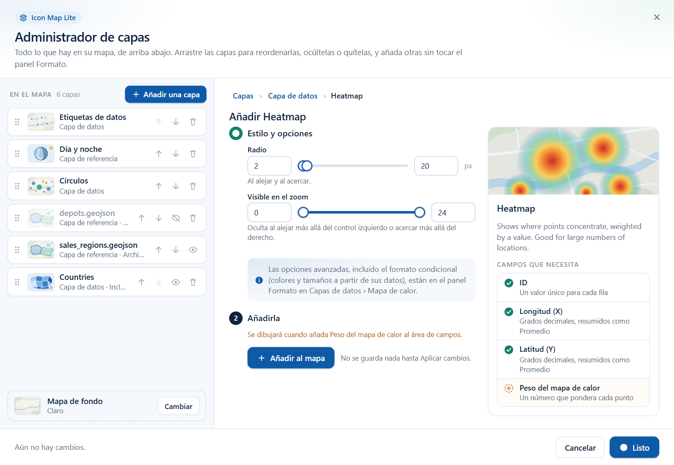674x465 pixels.
Task: Grab drag handle of Countries layer
Action: point(17,282)
